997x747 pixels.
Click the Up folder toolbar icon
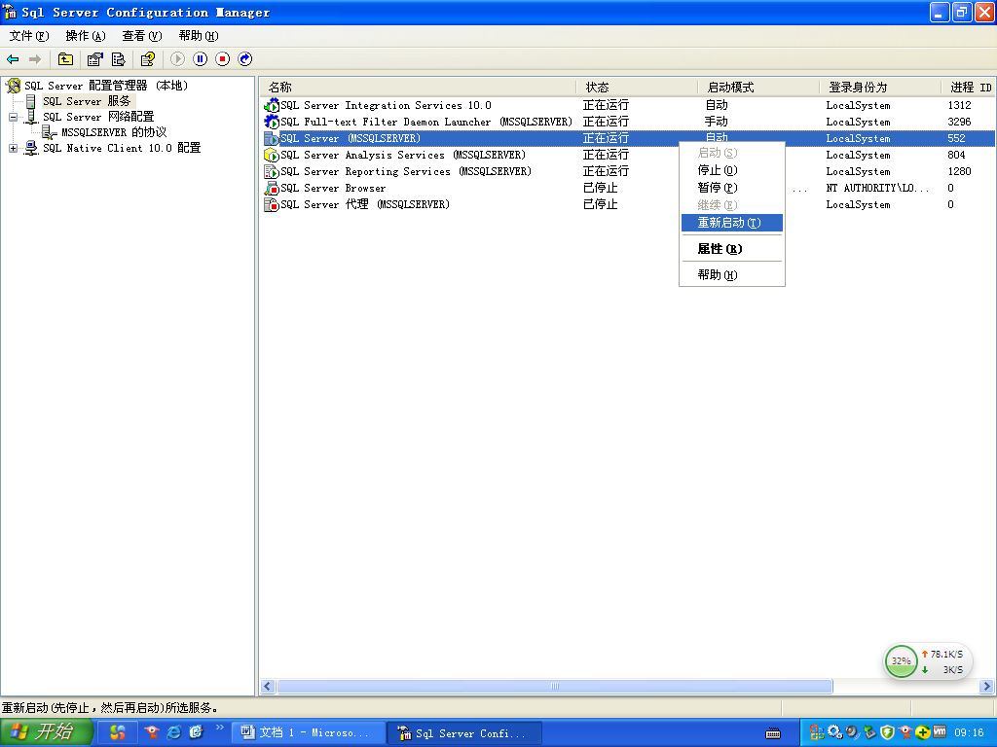pyautogui.click(x=65, y=58)
